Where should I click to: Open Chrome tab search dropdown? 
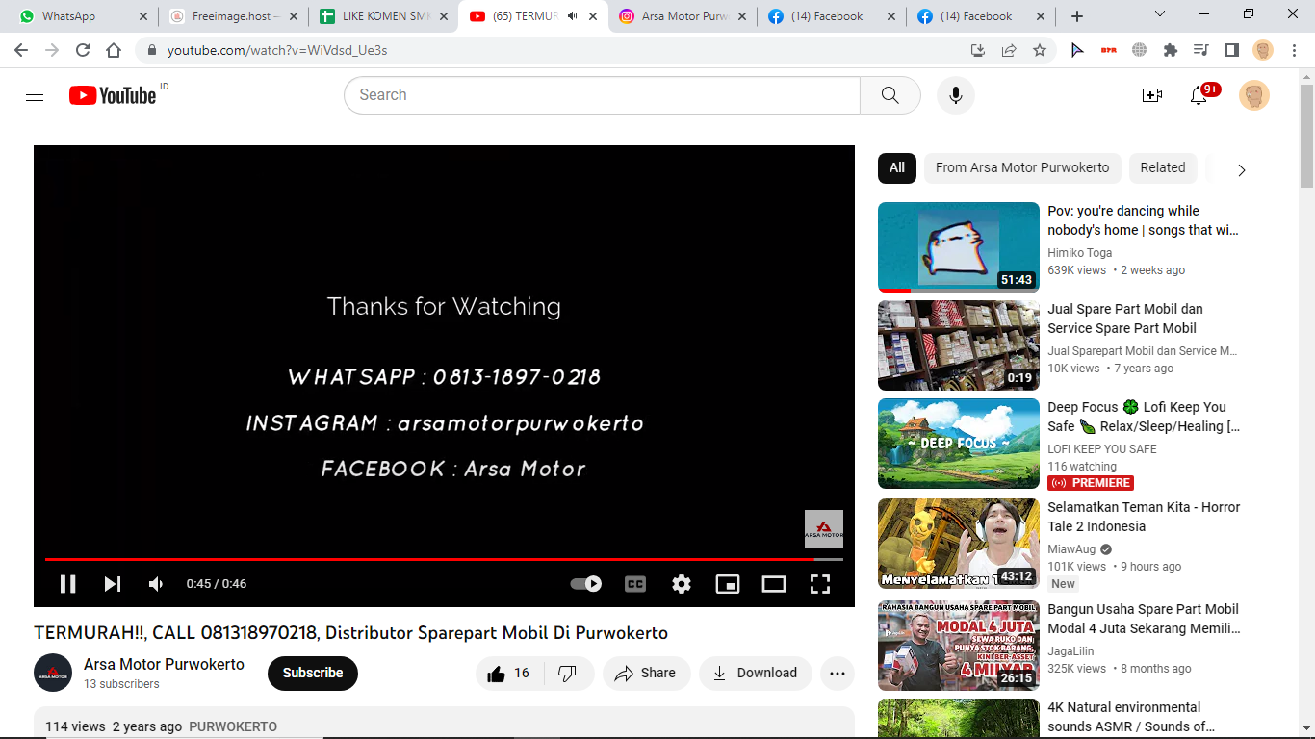[1160, 13]
